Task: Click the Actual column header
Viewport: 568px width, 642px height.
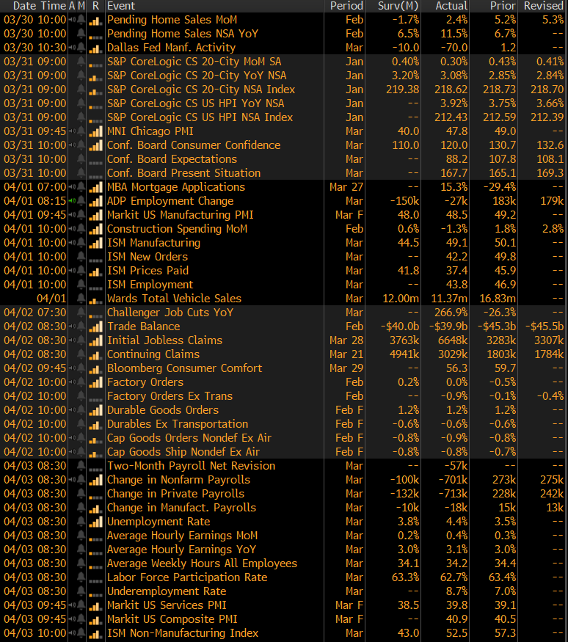Action: pyautogui.click(x=451, y=6)
